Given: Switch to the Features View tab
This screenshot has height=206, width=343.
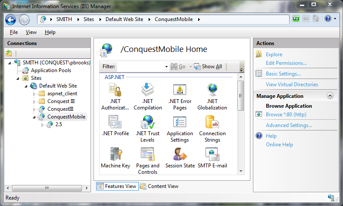Looking at the screenshot, I should 117,186.
